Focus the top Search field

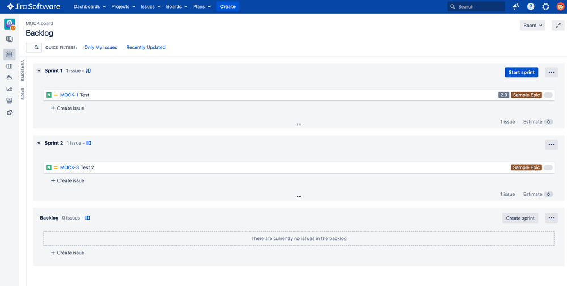(476, 6)
